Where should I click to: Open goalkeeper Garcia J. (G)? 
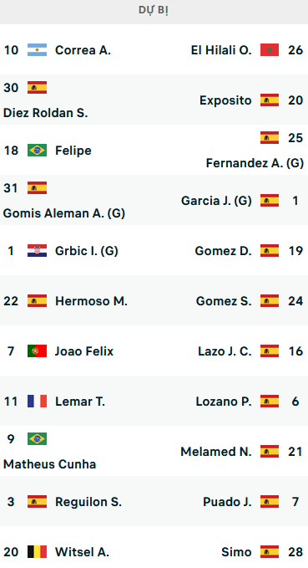click(216, 201)
